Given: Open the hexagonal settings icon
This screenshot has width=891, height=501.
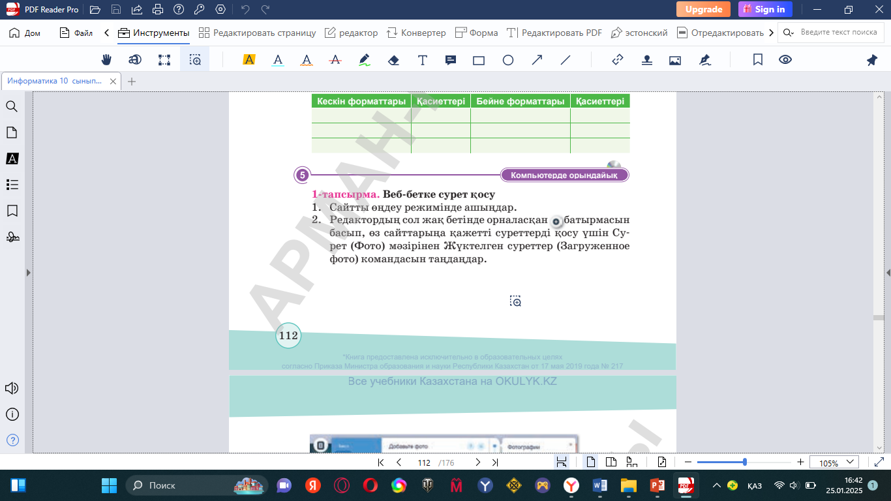Looking at the screenshot, I should (220, 10).
